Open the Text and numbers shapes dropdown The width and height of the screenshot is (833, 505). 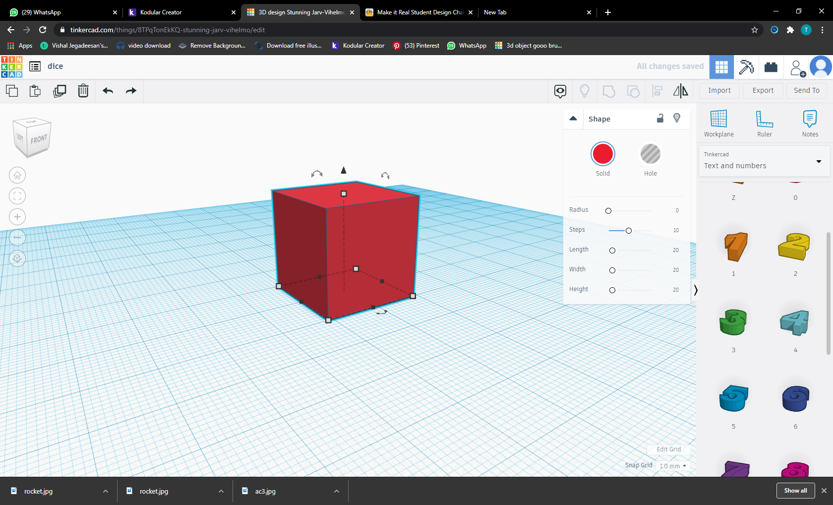pos(764,161)
